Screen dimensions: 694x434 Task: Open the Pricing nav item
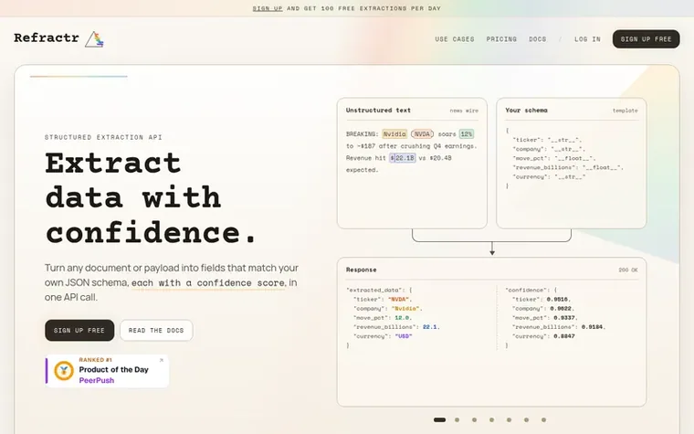(x=501, y=39)
